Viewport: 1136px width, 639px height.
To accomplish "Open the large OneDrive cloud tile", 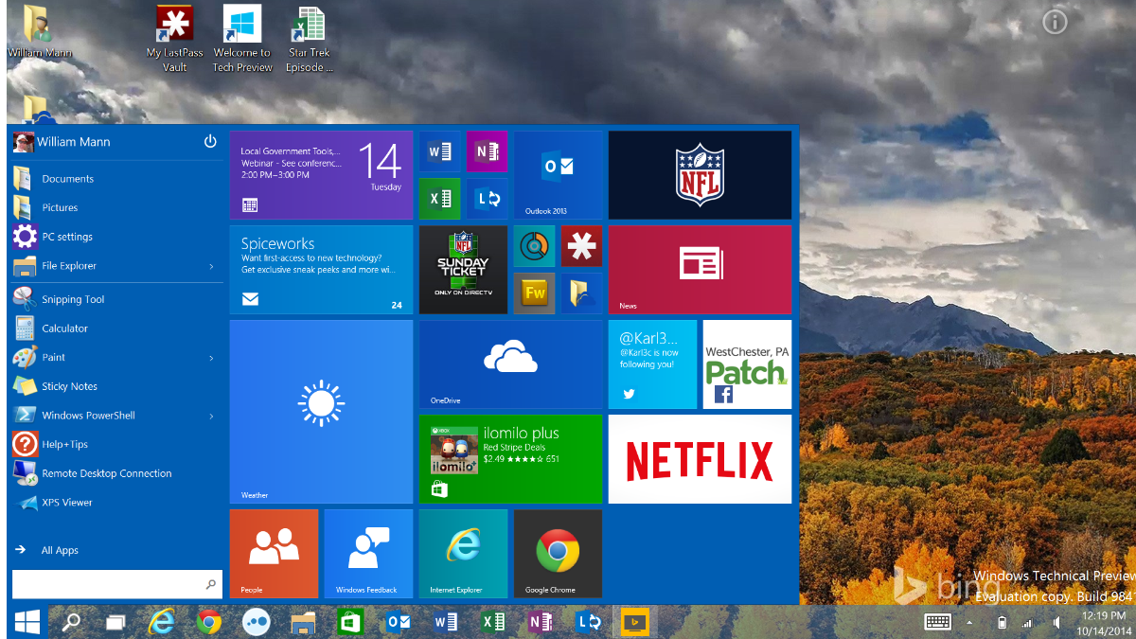I will (510, 364).
